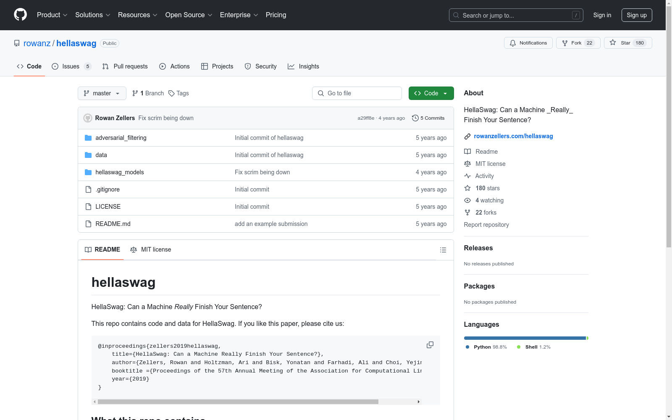Image resolution: width=672 pixels, height=420 pixels.
Task: Open the Packages heading link
Action: tap(479, 286)
